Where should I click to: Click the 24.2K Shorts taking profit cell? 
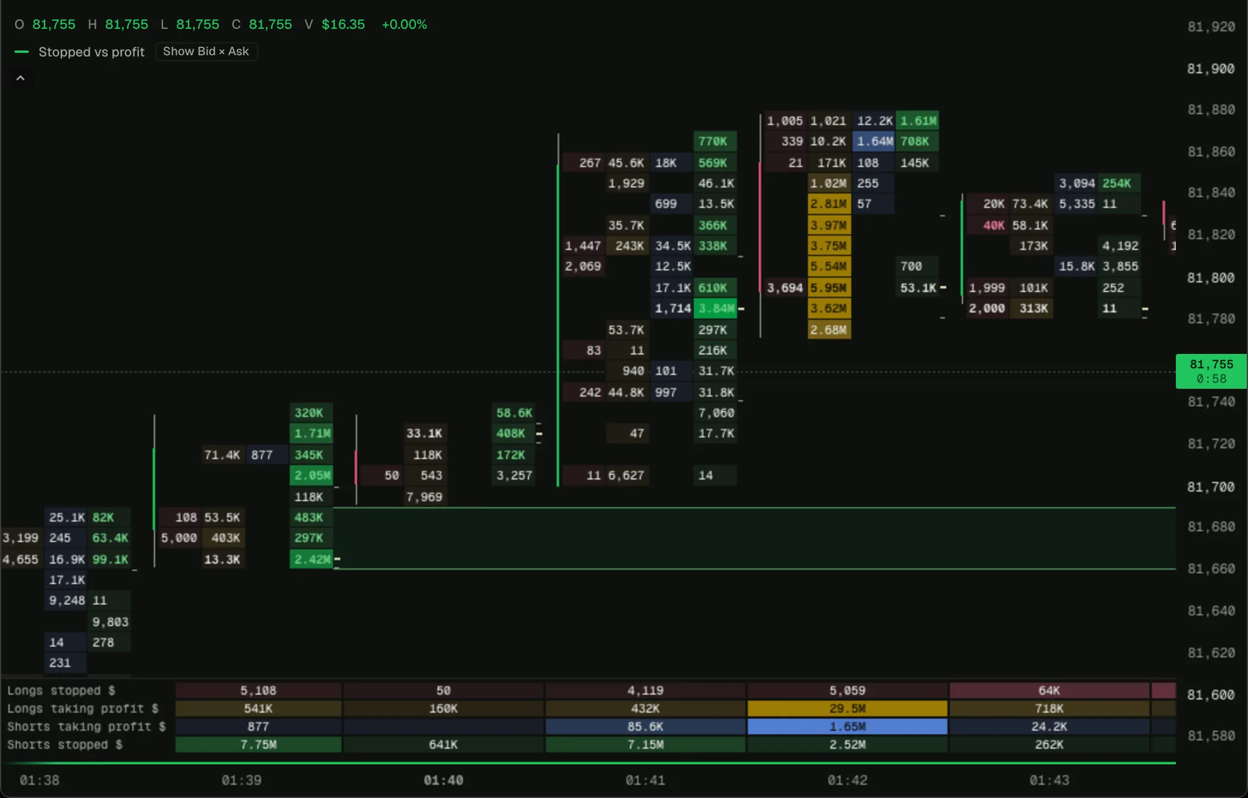coord(1049,726)
